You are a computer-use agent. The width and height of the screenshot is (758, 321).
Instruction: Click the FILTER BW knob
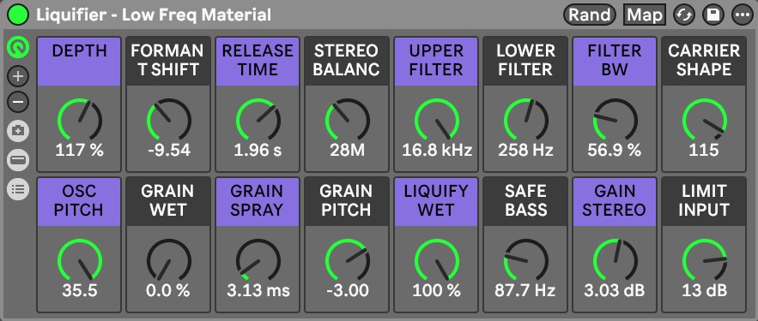615,121
